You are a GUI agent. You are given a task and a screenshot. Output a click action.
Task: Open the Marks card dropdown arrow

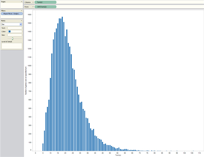22,21
